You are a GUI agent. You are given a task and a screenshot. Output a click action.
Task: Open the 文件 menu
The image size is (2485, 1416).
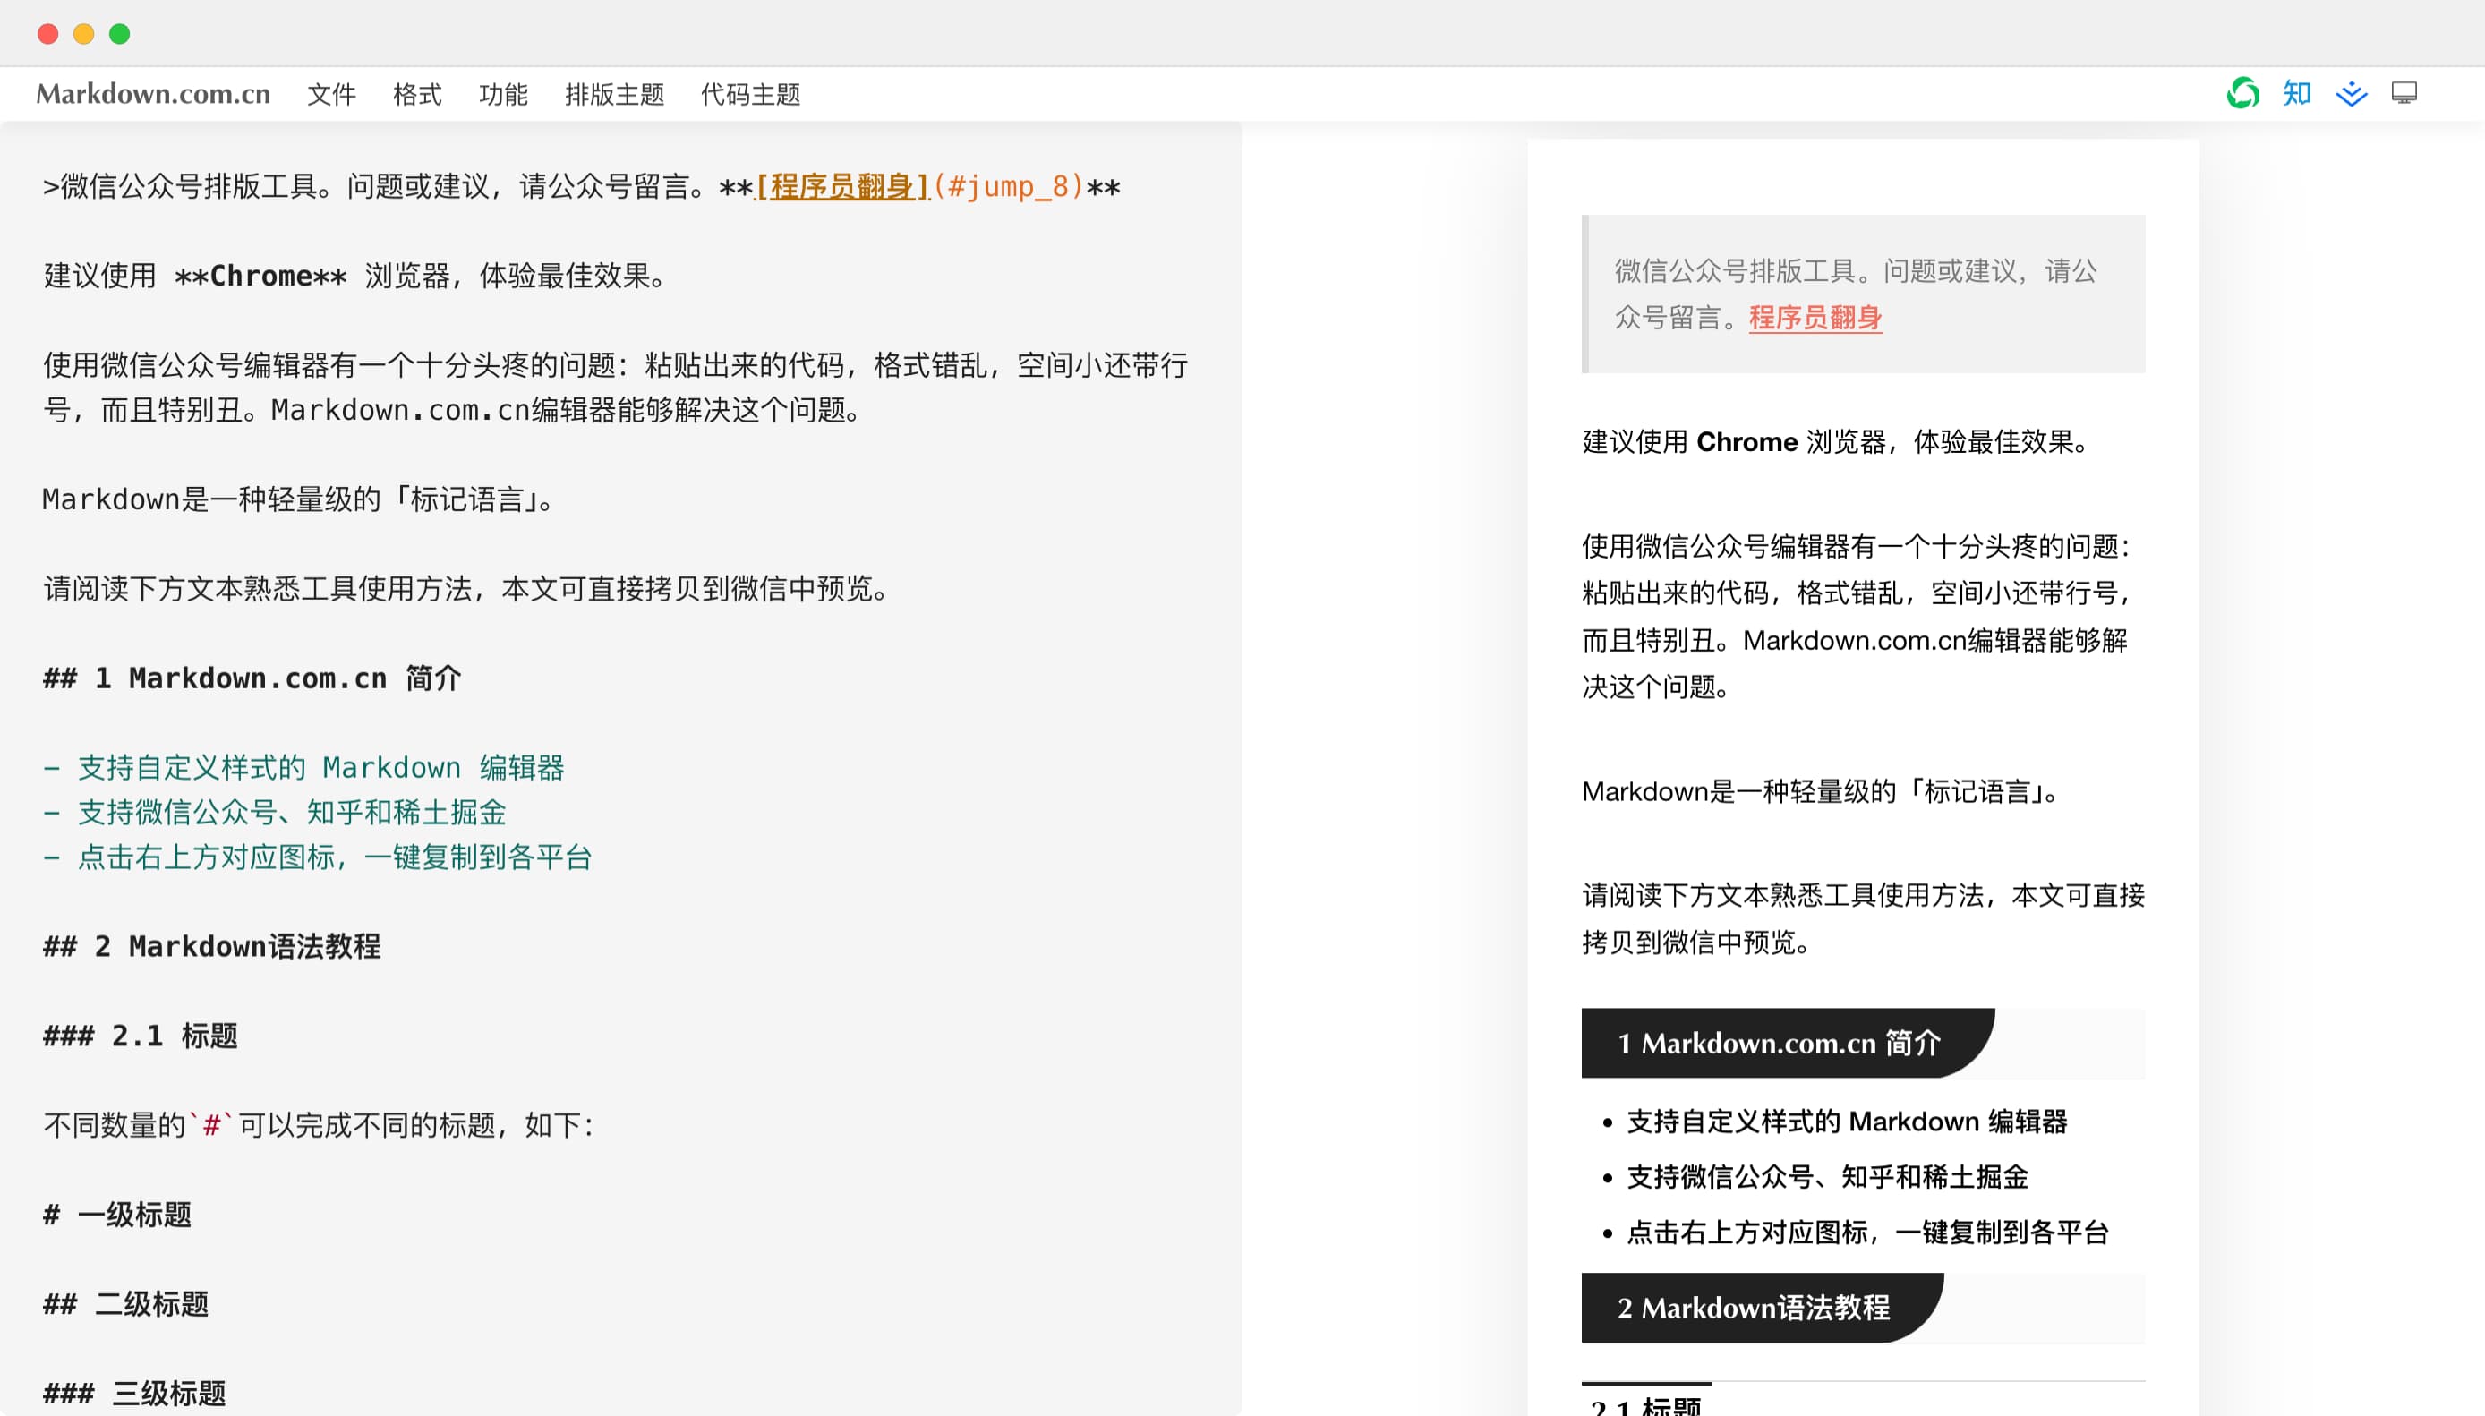(x=331, y=94)
